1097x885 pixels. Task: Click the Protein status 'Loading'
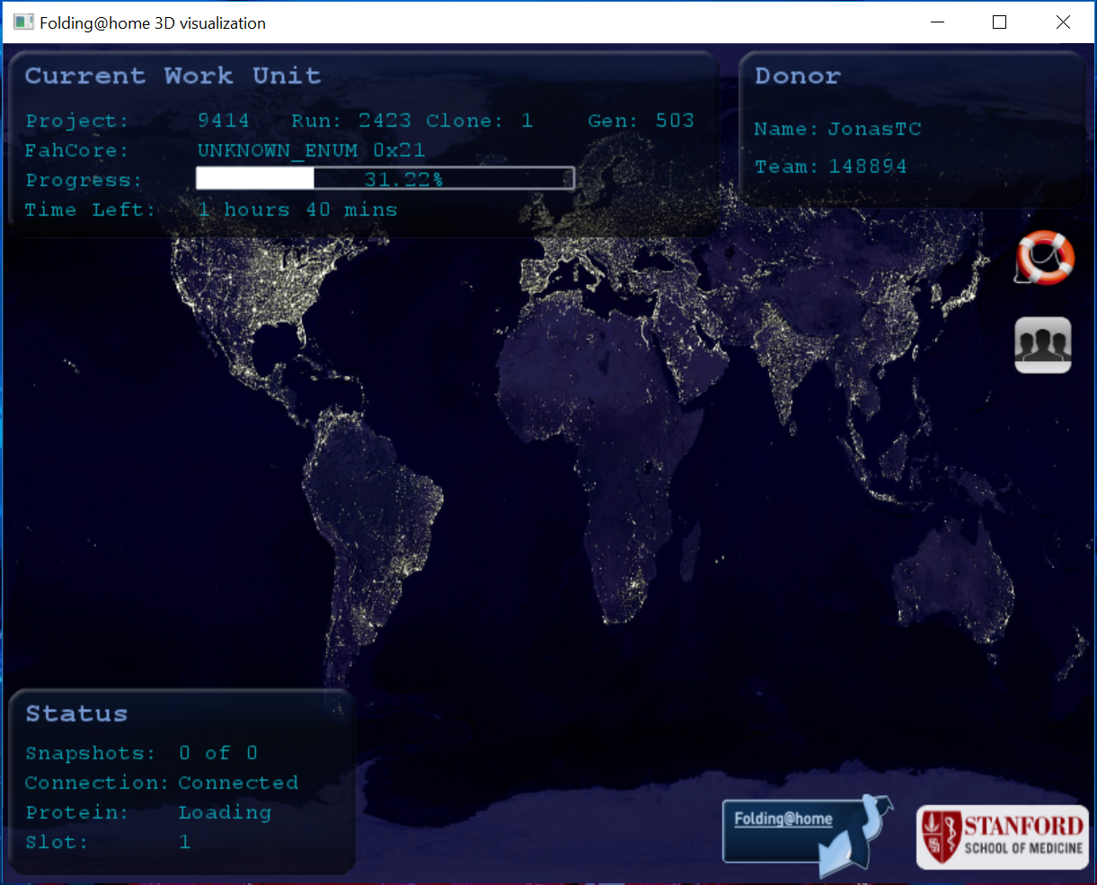[225, 812]
